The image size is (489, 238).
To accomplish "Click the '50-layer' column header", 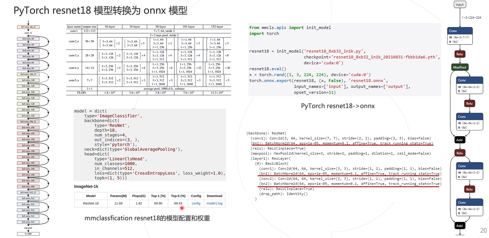I will tap(161, 27).
